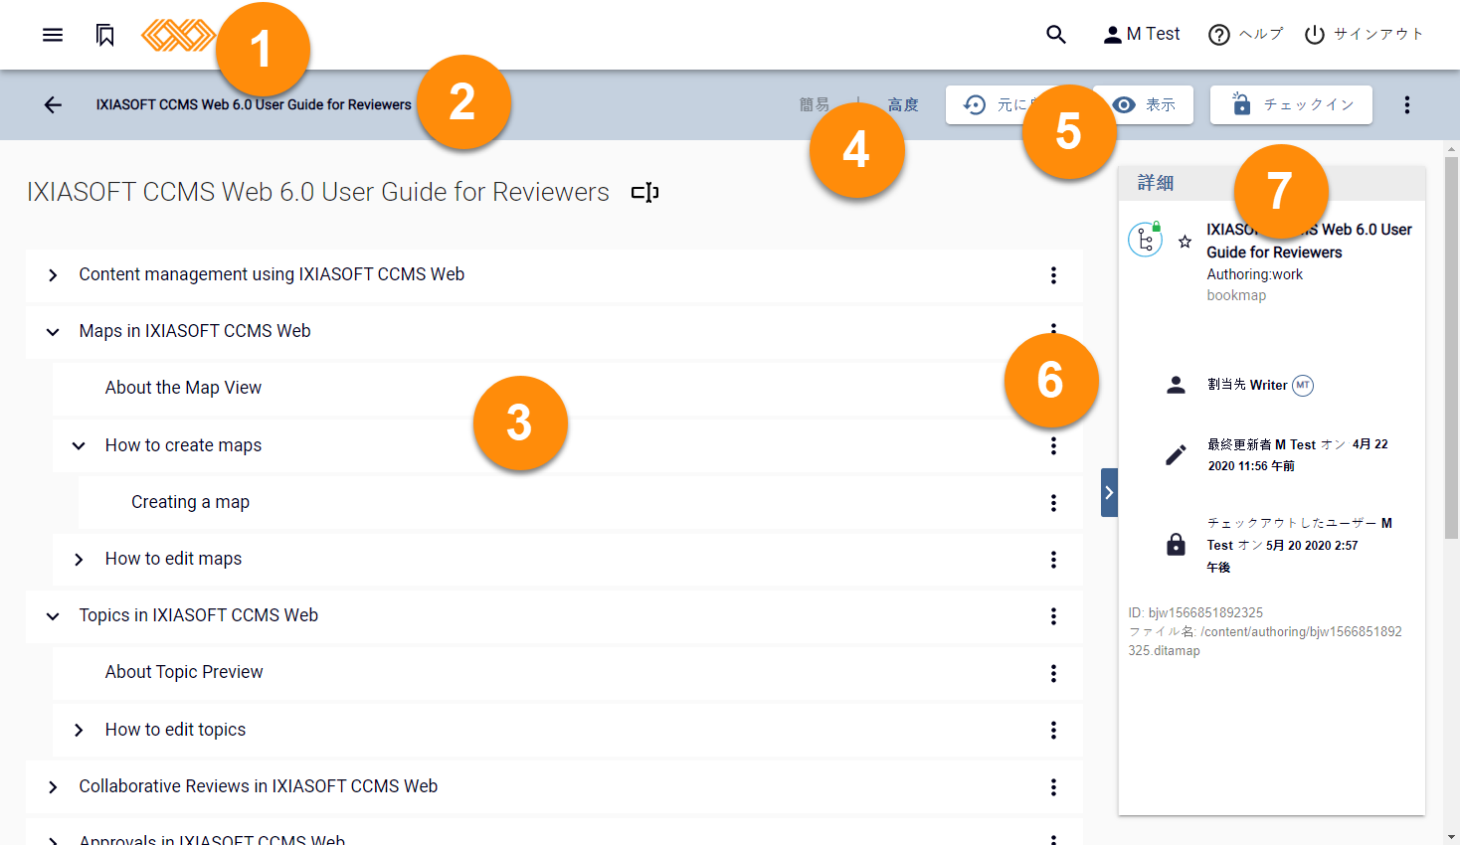This screenshot has height=845, width=1460.
Task: Select the About the Map View topic
Action: coord(183,388)
